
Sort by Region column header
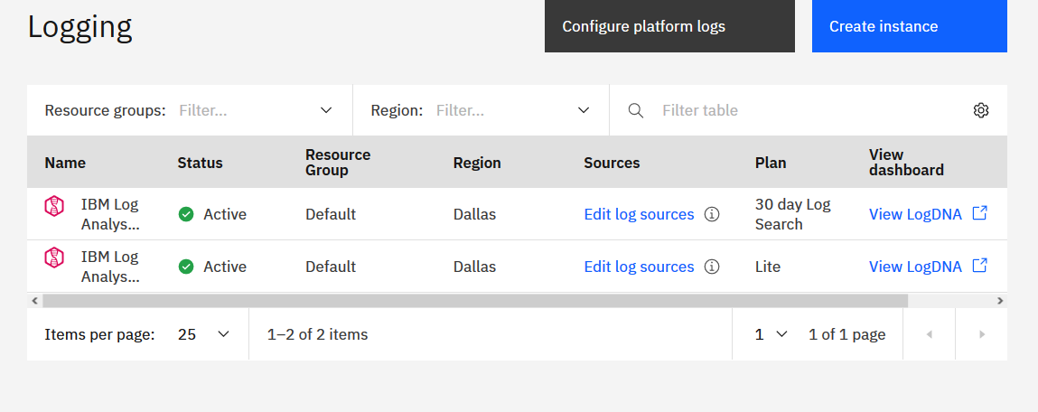[477, 163]
